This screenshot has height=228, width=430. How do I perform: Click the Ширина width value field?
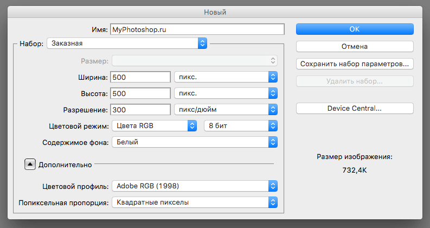click(140, 77)
